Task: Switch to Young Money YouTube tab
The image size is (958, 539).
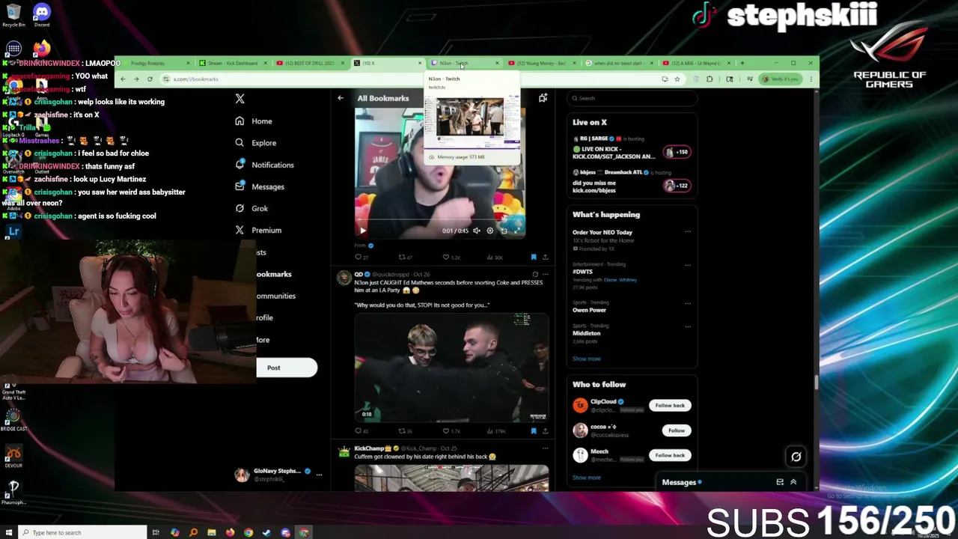Action: click(x=541, y=64)
